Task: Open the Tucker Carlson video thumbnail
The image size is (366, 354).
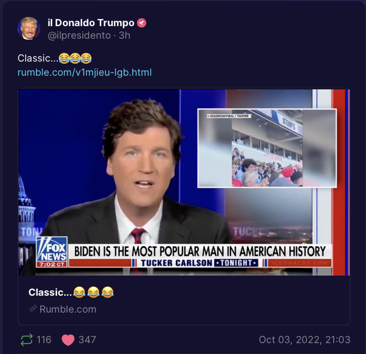Action: (x=184, y=182)
